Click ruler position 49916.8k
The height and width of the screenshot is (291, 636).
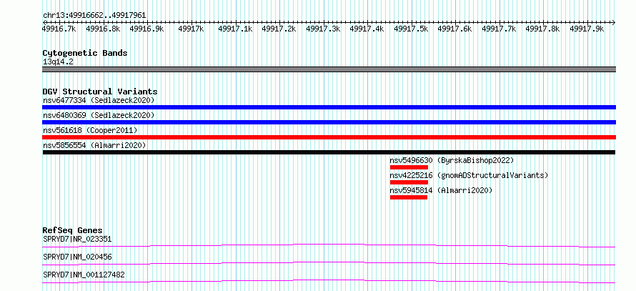tap(104, 29)
